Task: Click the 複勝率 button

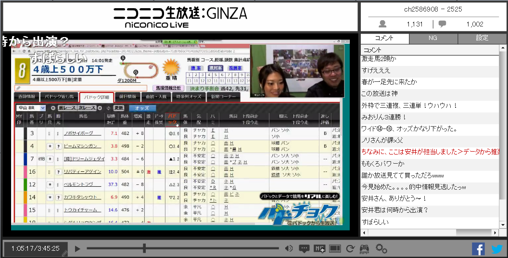Action: pyautogui.click(x=235, y=68)
